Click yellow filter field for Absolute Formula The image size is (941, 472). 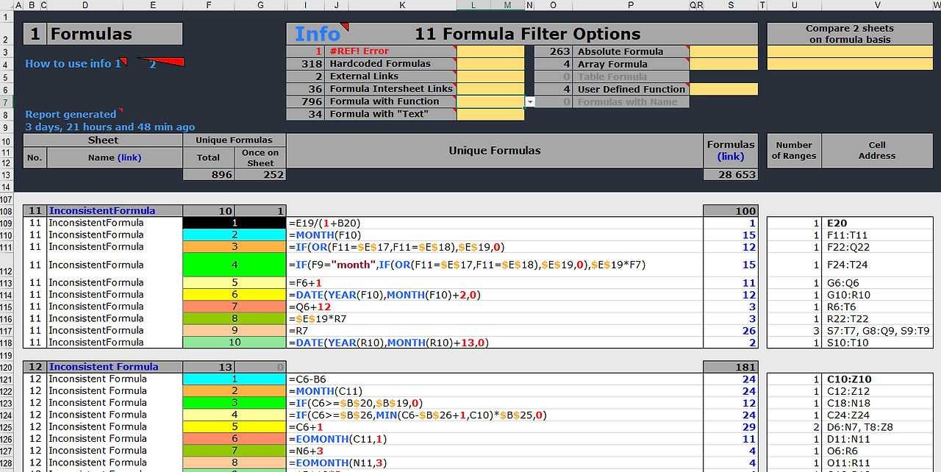tap(723, 51)
